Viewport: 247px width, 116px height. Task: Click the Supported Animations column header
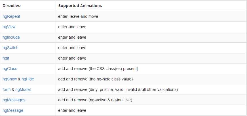[x=80, y=6]
